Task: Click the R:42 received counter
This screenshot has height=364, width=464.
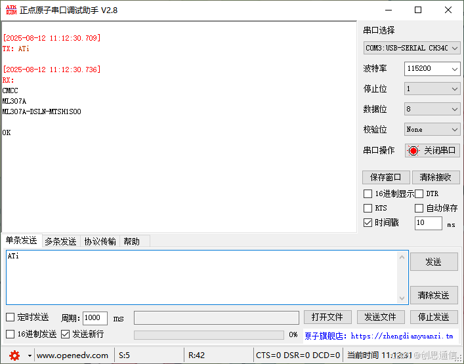Action: (196, 355)
